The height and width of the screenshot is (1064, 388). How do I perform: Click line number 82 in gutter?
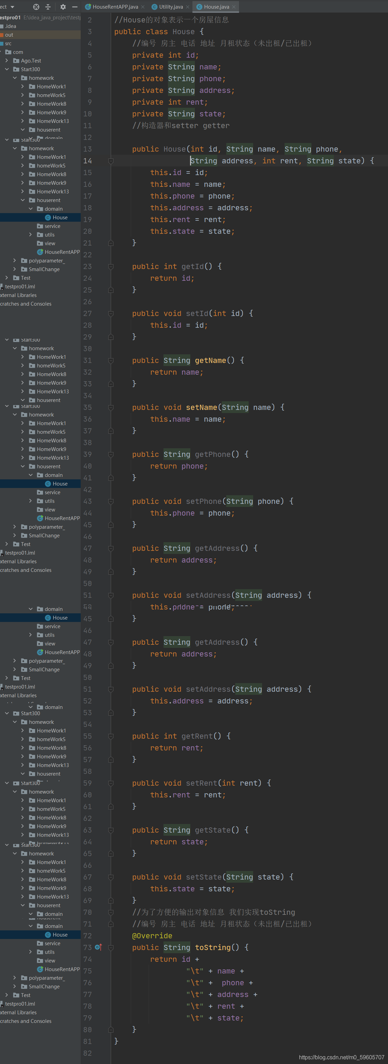87,1053
